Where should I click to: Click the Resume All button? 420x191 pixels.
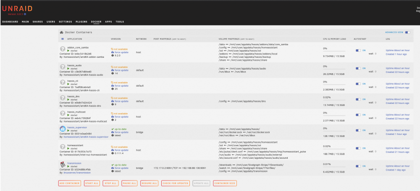click(x=149, y=183)
